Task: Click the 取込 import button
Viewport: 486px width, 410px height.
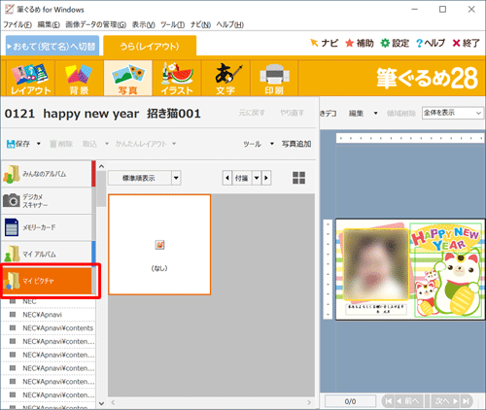Action: click(x=89, y=144)
